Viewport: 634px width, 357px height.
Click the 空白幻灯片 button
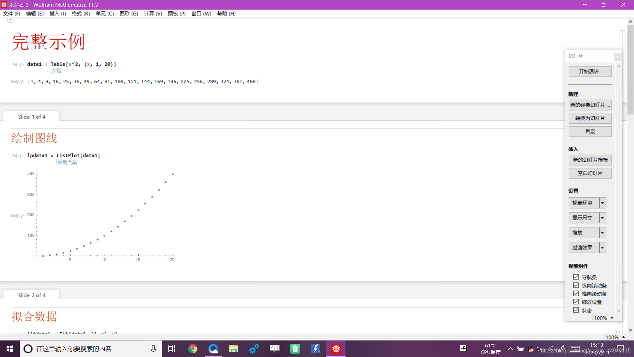click(590, 173)
